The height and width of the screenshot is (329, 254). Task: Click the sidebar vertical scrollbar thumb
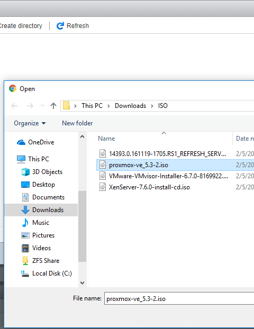point(83,226)
